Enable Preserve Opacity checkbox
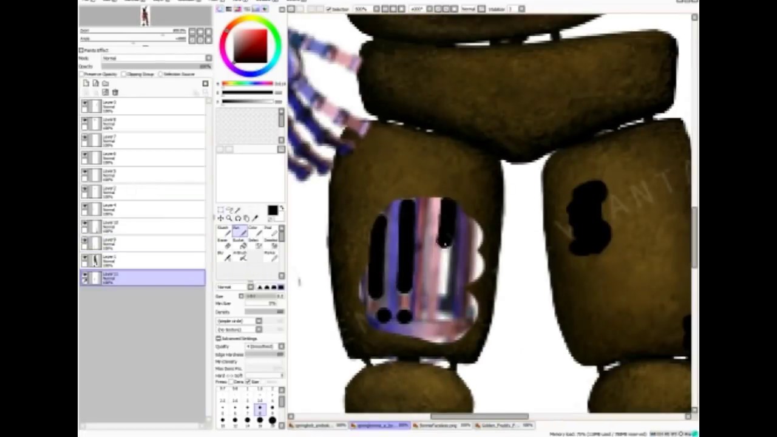 click(x=81, y=74)
